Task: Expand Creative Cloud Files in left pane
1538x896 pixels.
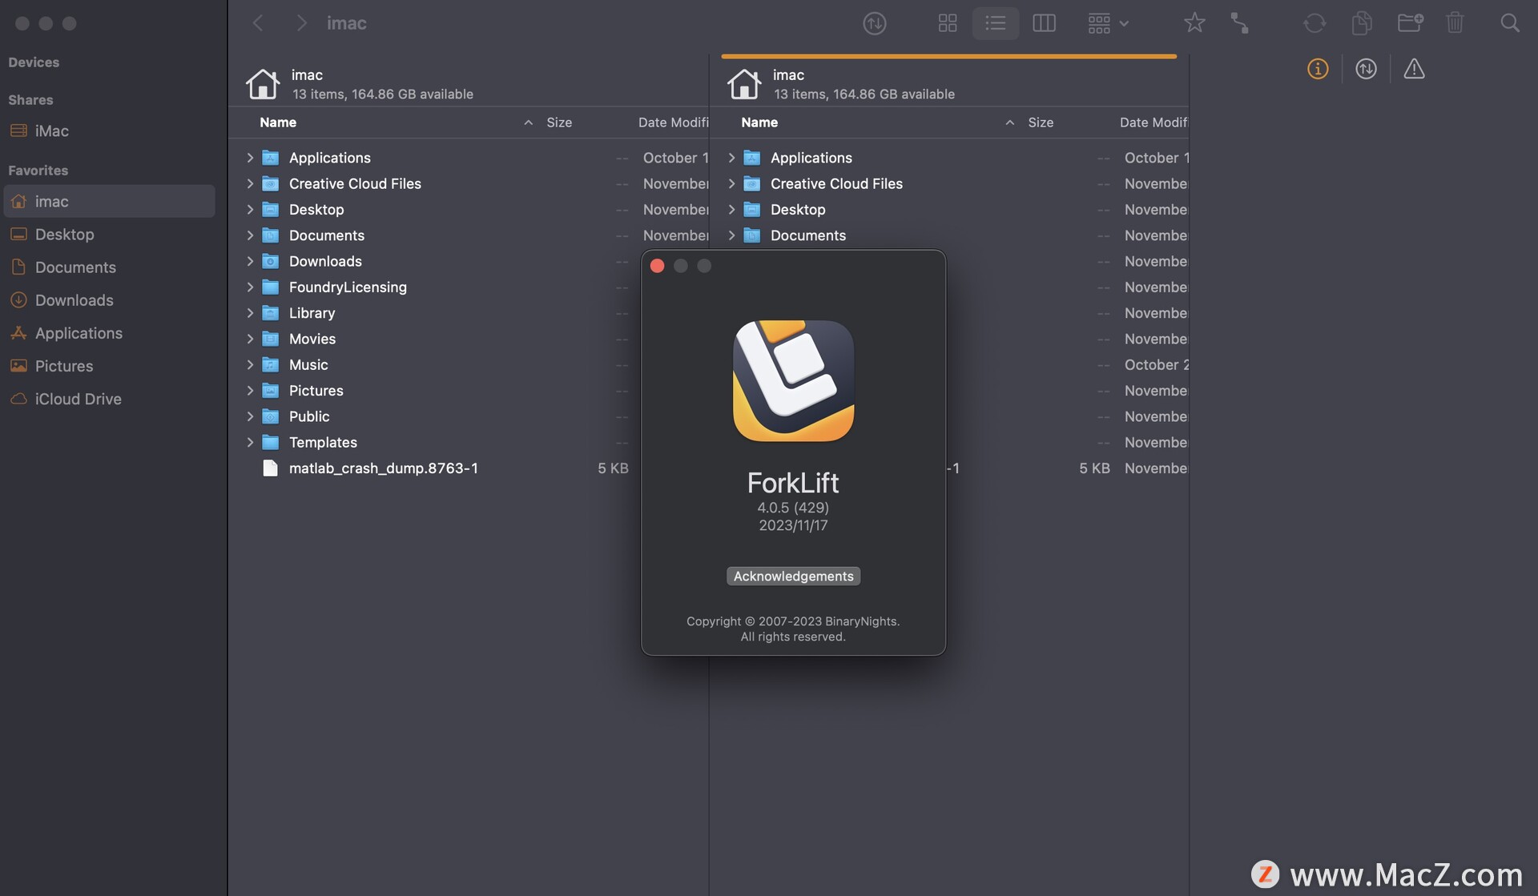Action: (x=250, y=183)
